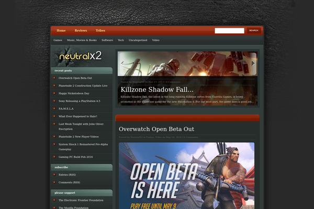Click the neutralx2 site logo
Screen dimensions: 314x209
click(80, 56)
